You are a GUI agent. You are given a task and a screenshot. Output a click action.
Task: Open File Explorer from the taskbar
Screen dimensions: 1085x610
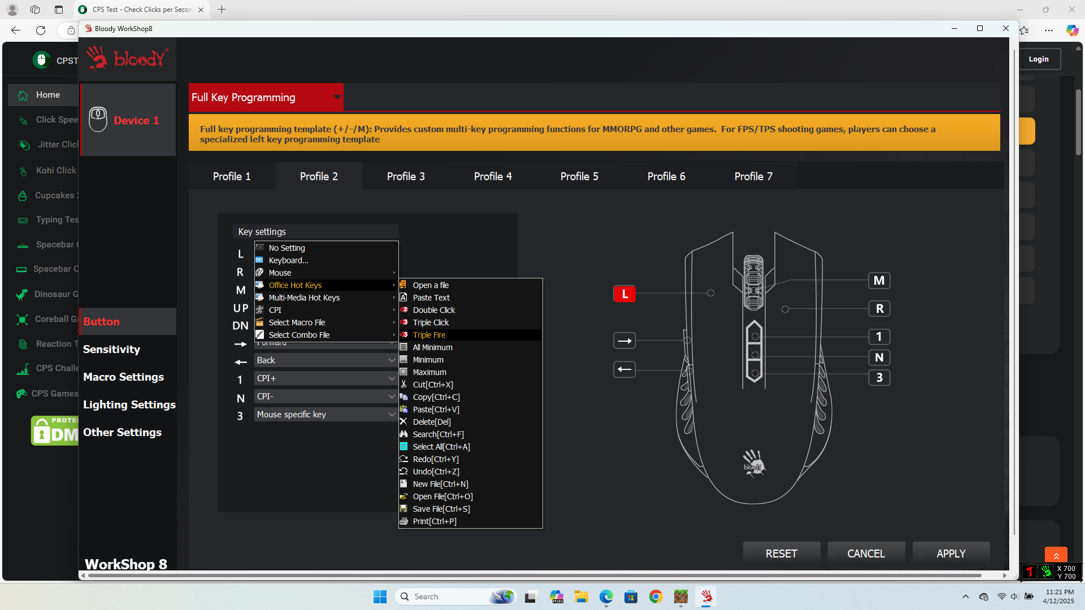(x=581, y=596)
